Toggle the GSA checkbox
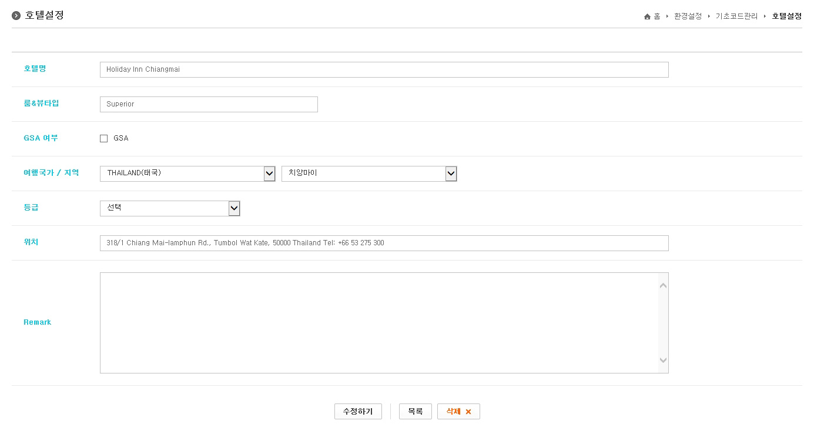 click(x=104, y=139)
